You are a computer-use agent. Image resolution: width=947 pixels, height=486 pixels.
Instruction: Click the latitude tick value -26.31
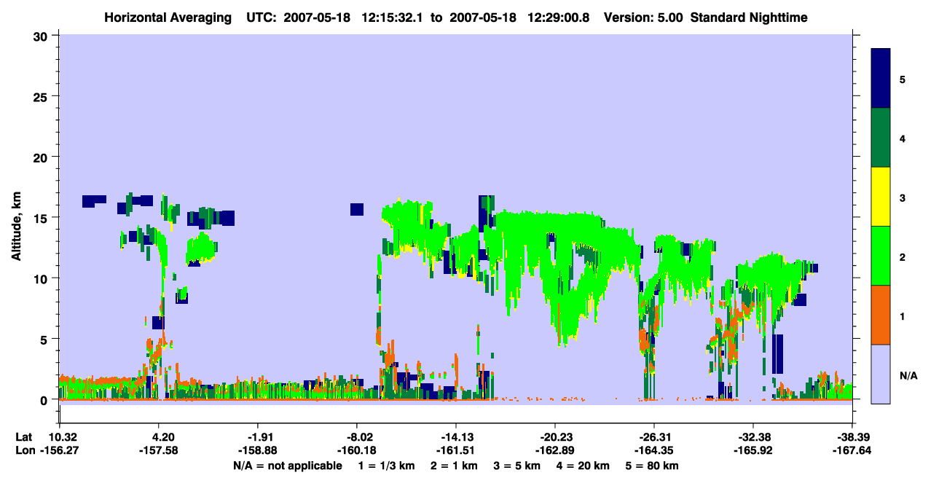pyautogui.click(x=654, y=437)
